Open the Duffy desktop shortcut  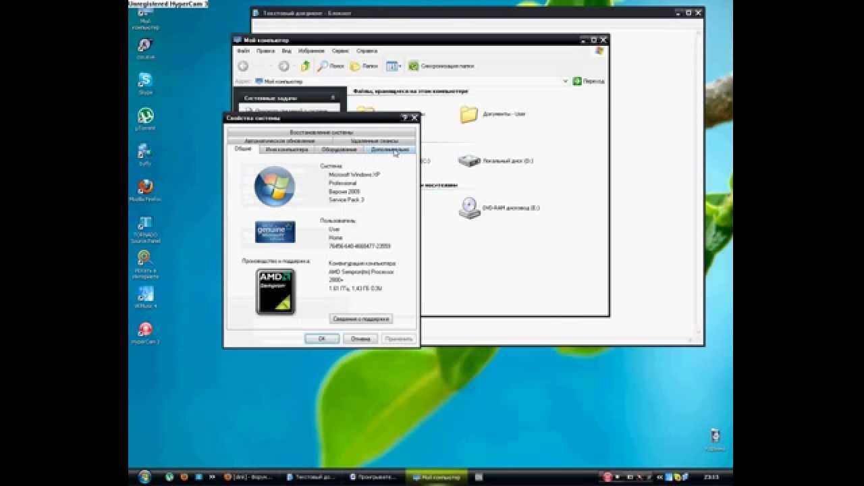145,155
